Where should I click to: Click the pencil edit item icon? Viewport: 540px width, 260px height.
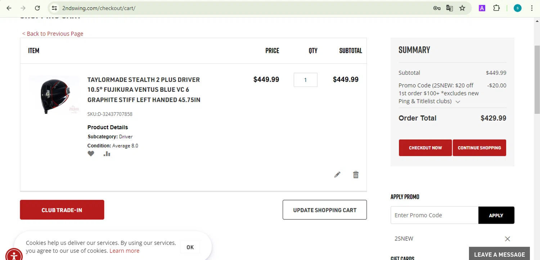point(337,175)
